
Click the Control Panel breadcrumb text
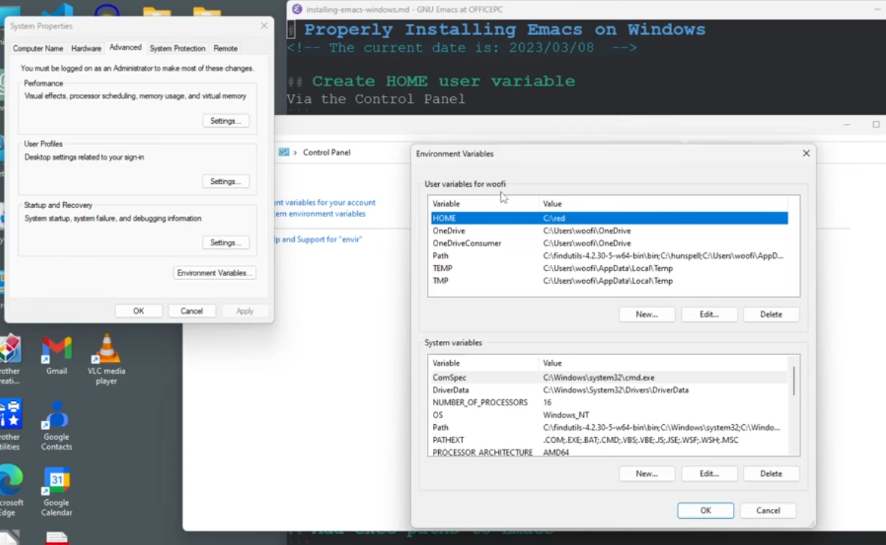tap(326, 152)
